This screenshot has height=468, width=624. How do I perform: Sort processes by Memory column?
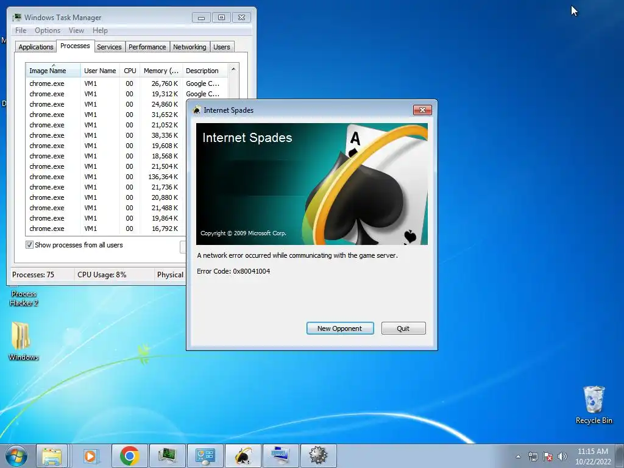coord(161,71)
